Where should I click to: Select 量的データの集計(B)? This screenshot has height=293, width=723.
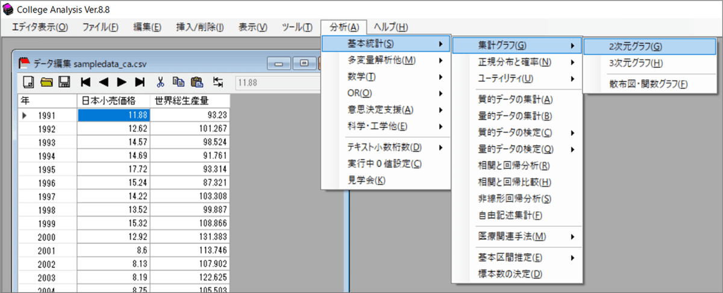[x=517, y=116]
